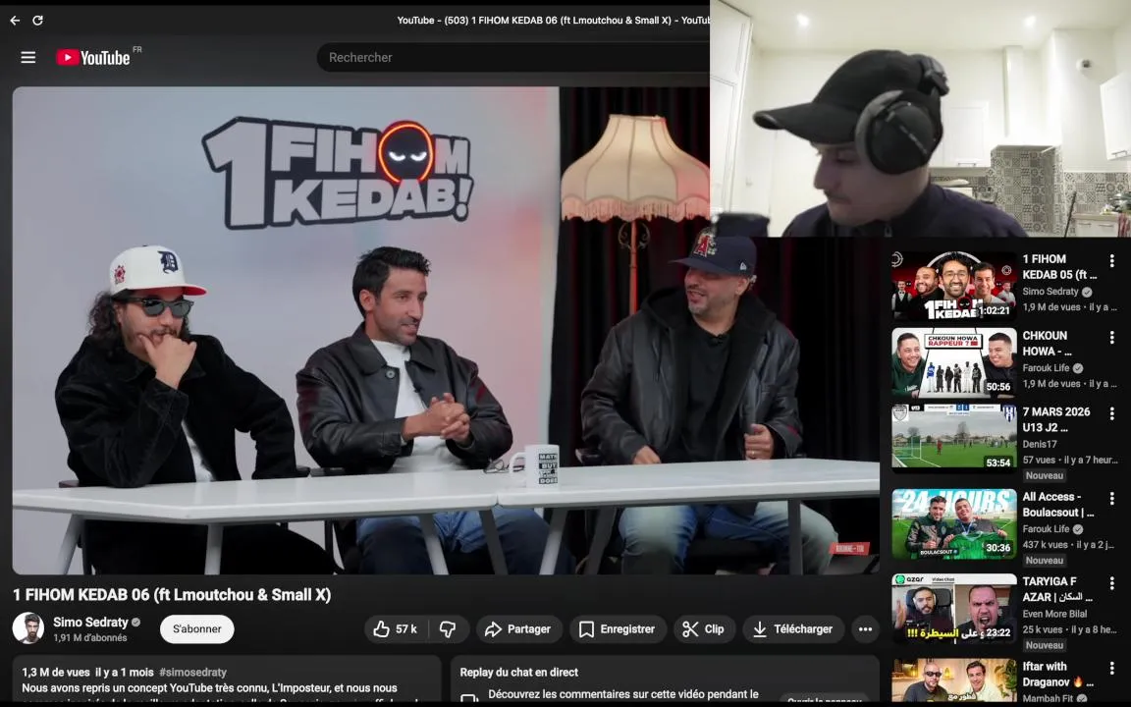
Task: Click the 1,3 M de vues view count
Action: 56,673
